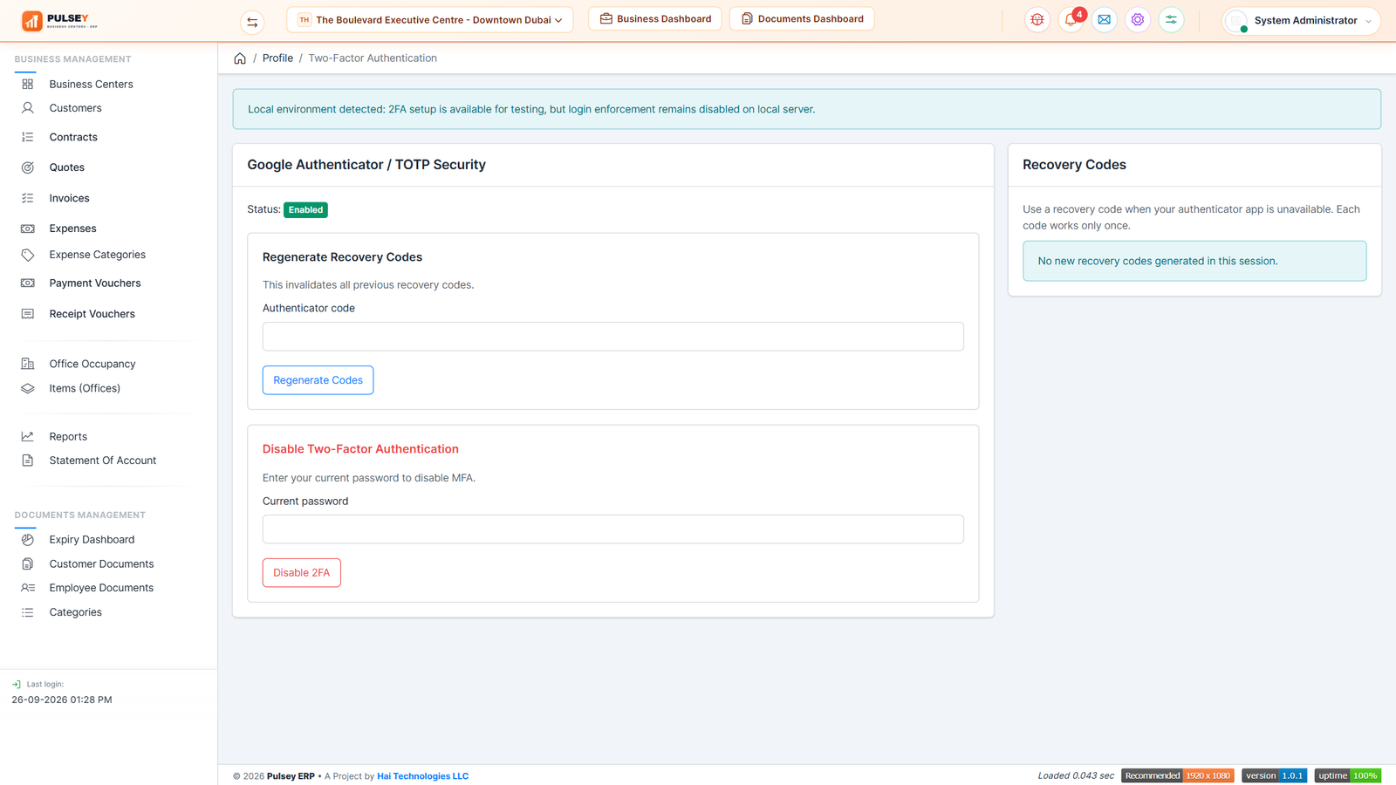The image size is (1396, 785).
Task: Click the Disable 2FA button
Action: click(301, 573)
